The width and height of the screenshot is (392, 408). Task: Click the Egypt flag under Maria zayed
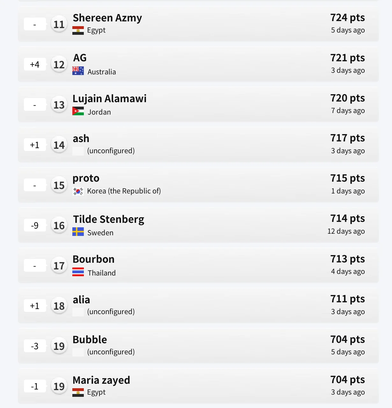(78, 392)
